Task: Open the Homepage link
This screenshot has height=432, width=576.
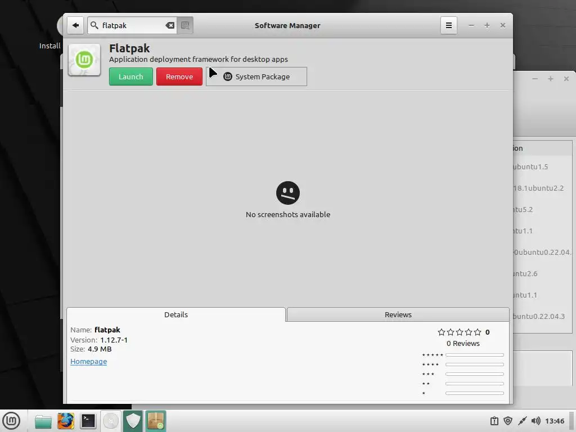Action: 88,362
